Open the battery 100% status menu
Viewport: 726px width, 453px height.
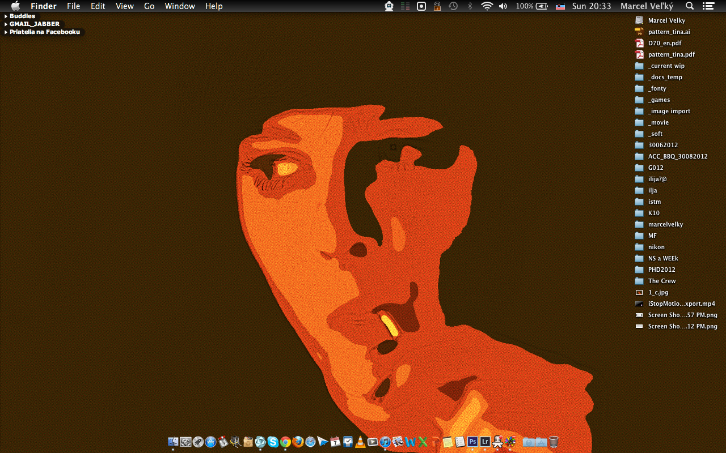click(x=531, y=6)
